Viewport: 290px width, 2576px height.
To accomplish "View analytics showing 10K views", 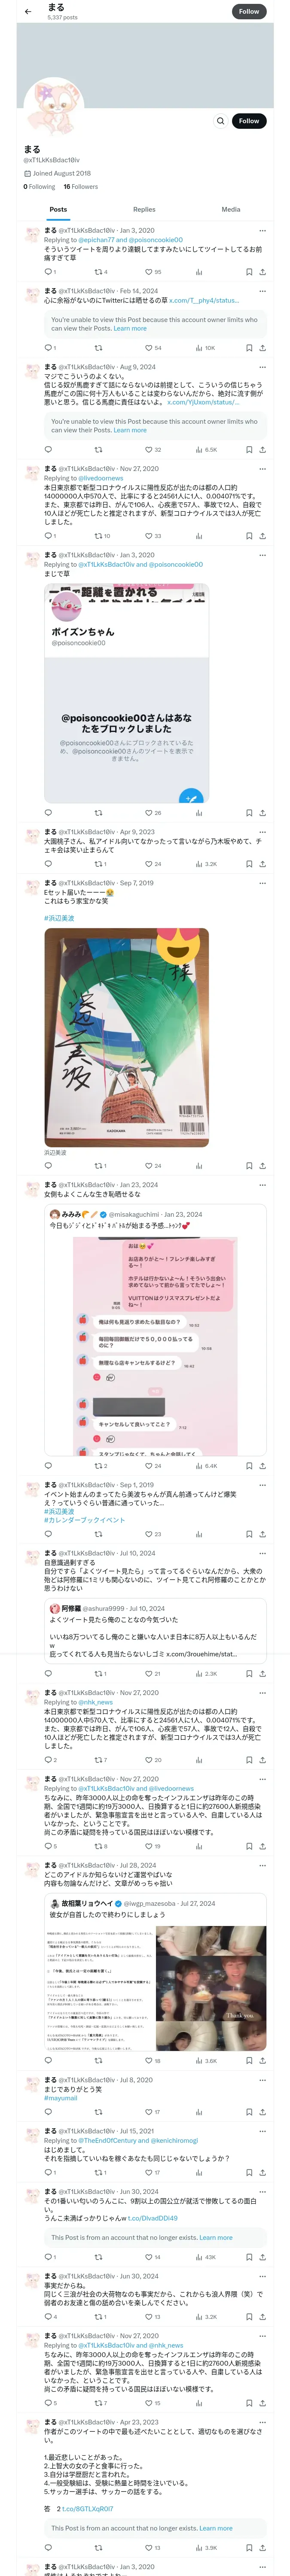I will click(205, 348).
